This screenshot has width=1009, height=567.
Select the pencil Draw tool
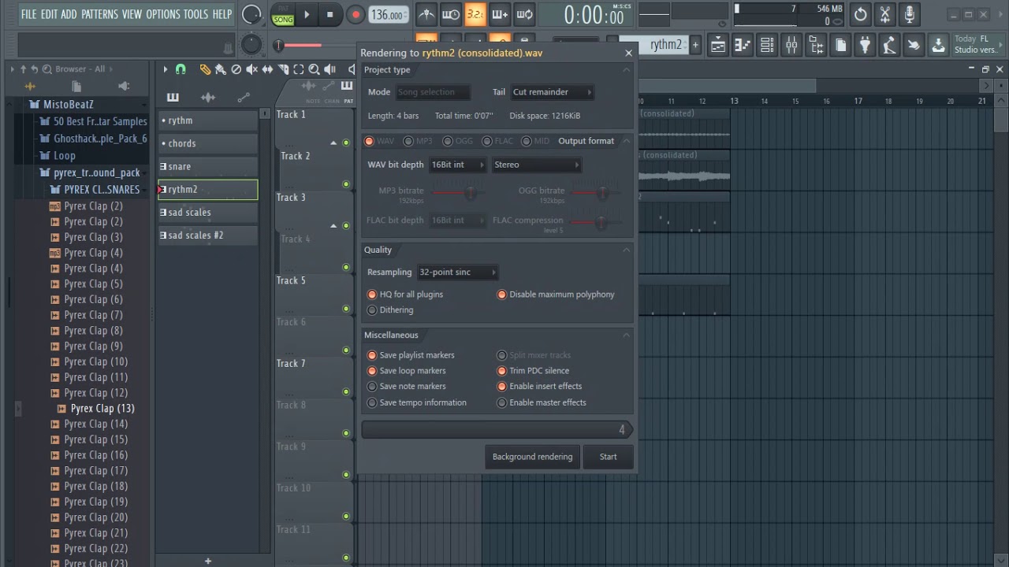click(x=205, y=69)
